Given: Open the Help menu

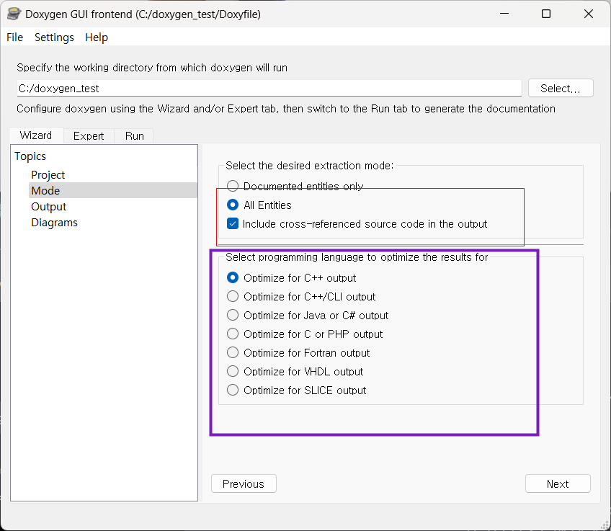Looking at the screenshot, I should pos(97,37).
